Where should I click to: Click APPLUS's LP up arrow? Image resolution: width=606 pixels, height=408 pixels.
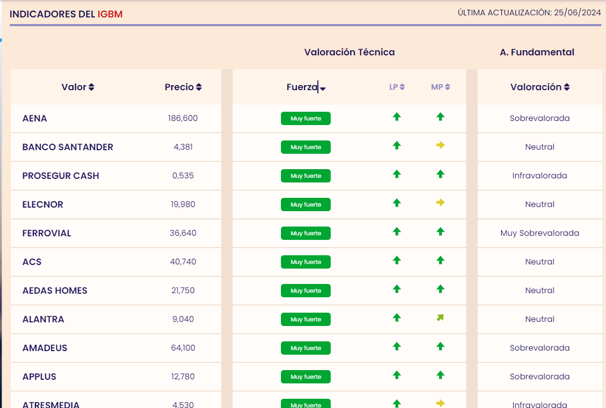[x=397, y=375]
